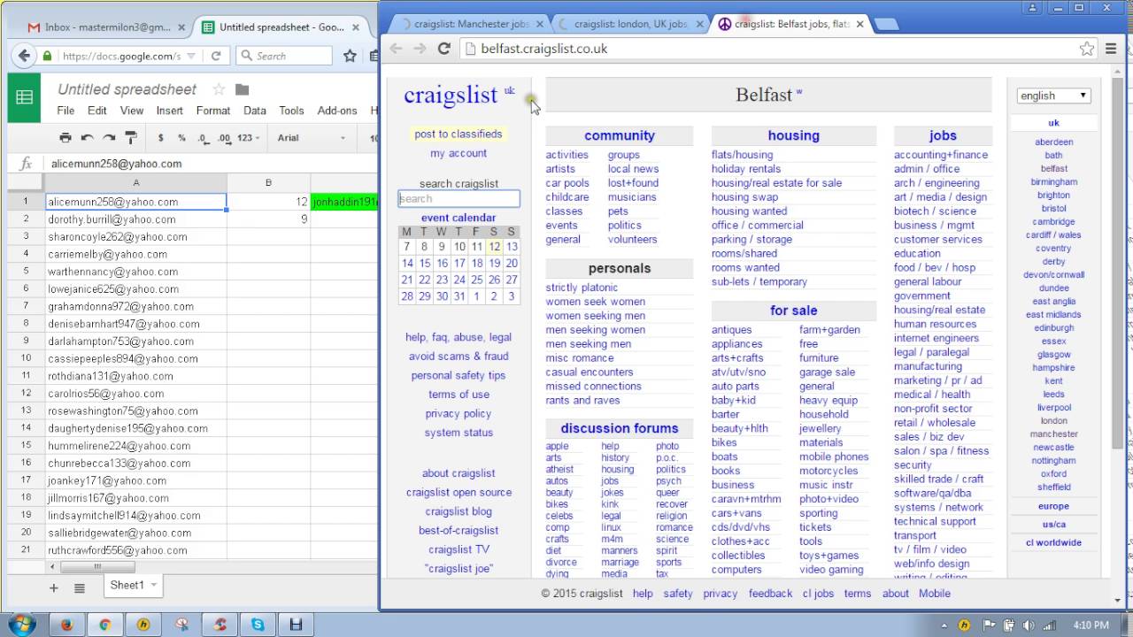The height and width of the screenshot is (637, 1133).
Task: Open flats/housing listings link
Action: pyautogui.click(x=742, y=155)
